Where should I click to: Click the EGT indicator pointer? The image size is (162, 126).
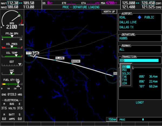20,64
